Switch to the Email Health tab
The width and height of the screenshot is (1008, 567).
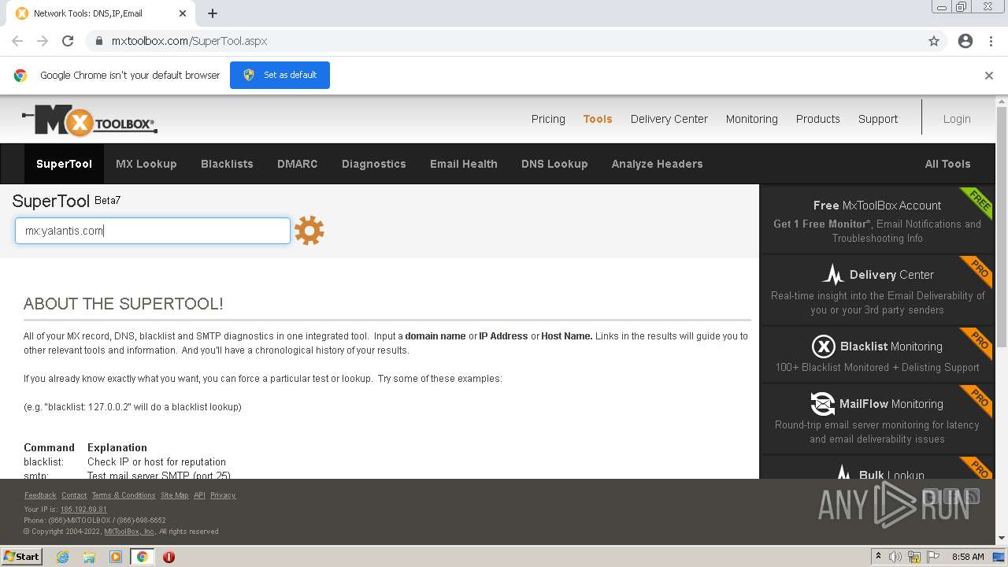click(x=464, y=164)
